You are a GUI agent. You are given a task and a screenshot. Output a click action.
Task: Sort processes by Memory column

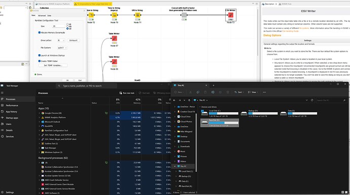(131, 101)
